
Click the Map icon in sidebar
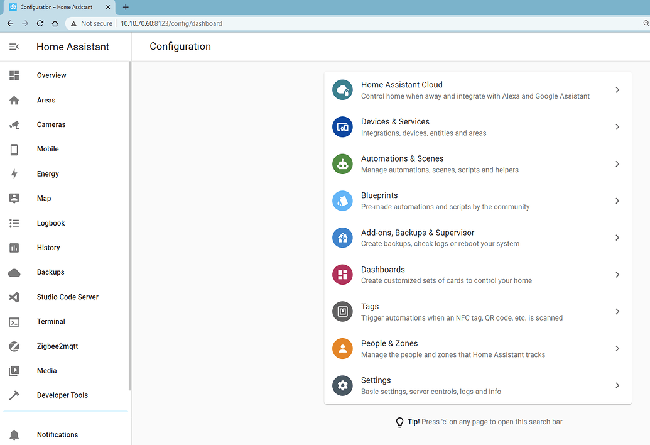(x=14, y=198)
